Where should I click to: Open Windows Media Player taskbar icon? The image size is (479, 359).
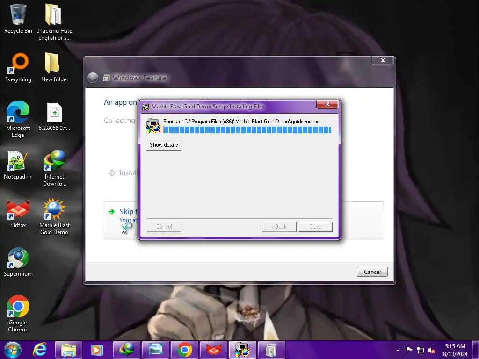(97, 350)
